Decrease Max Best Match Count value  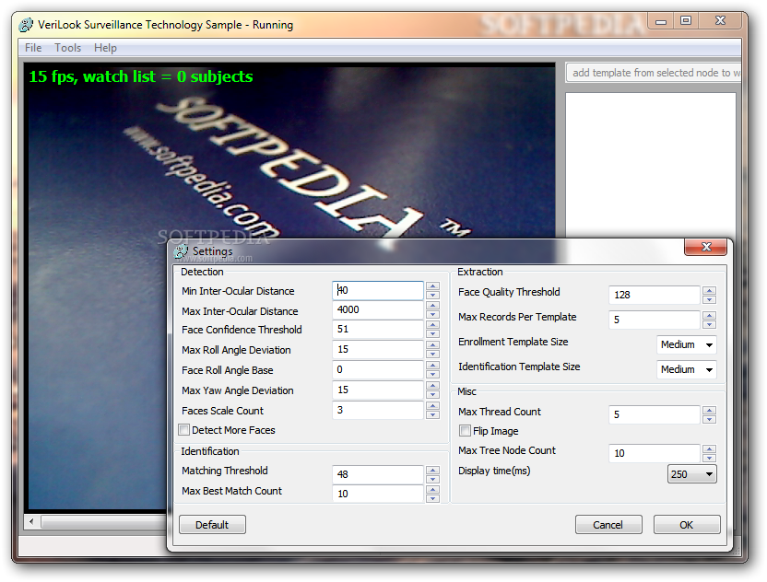(432, 498)
